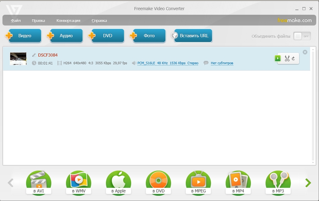Open the scissors cut editor
The height and width of the screenshot is (201, 319).
coord(287,58)
